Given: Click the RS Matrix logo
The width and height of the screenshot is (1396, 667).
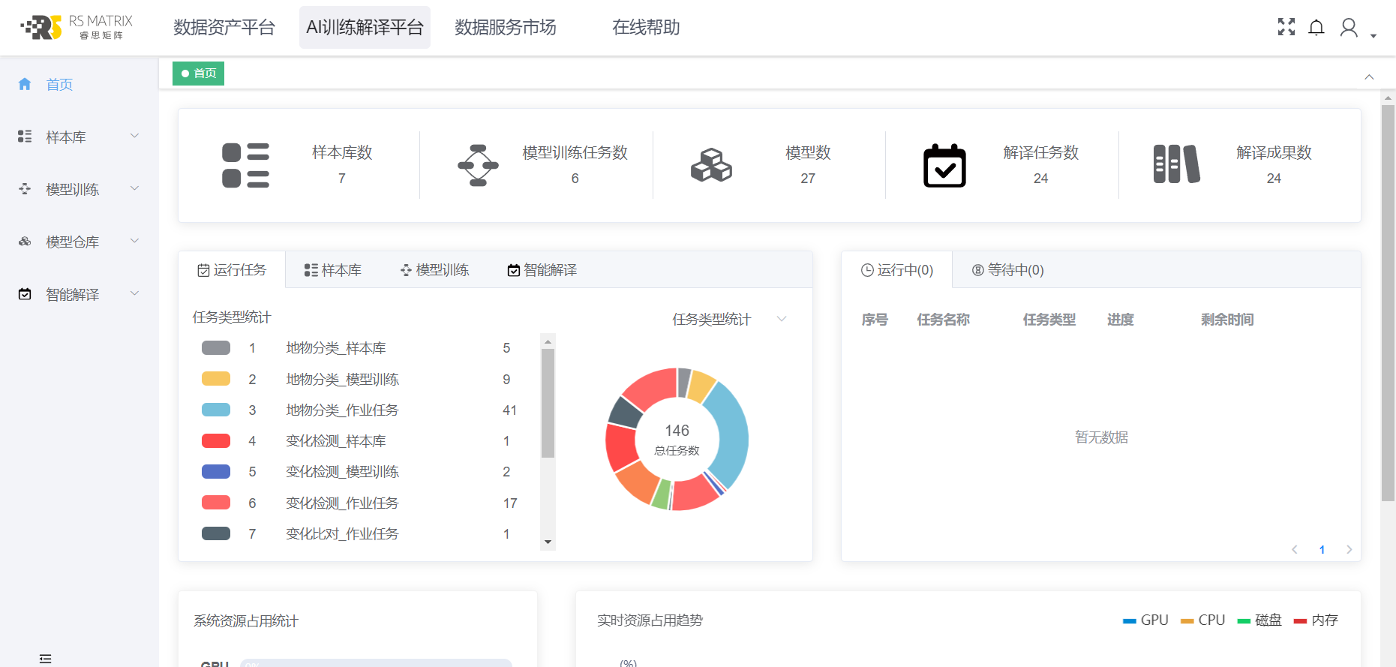Looking at the screenshot, I should click(x=76, y=28).
